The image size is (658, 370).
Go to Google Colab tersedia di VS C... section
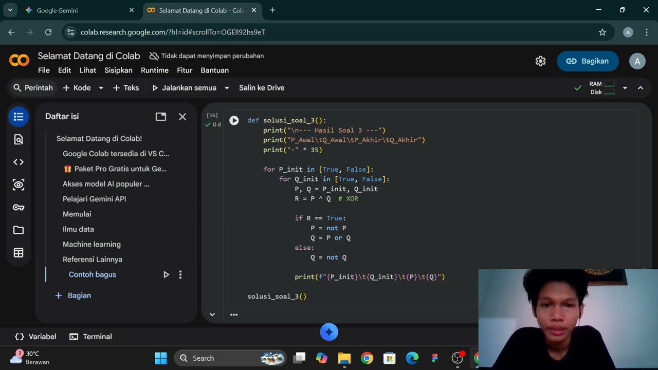[x=116, y=154]
